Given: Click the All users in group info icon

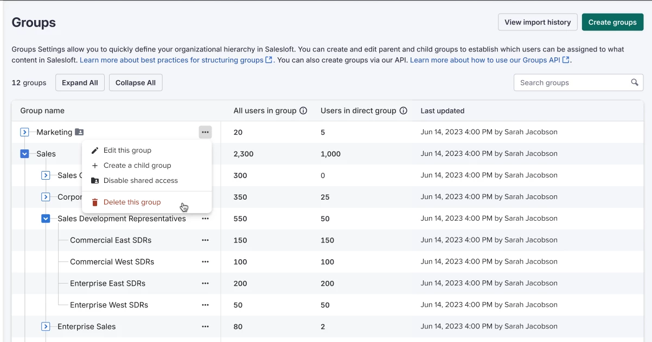Looking at the screenshot, I should [x=303, y=111].
